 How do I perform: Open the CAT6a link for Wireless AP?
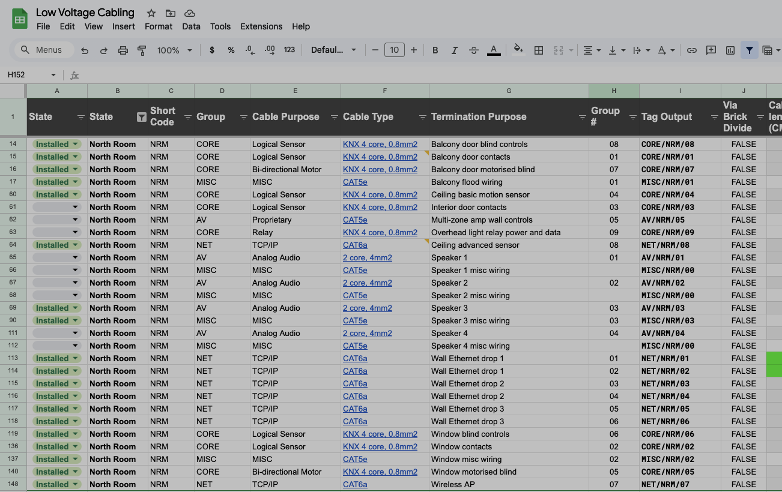click(x=355, y=484)
